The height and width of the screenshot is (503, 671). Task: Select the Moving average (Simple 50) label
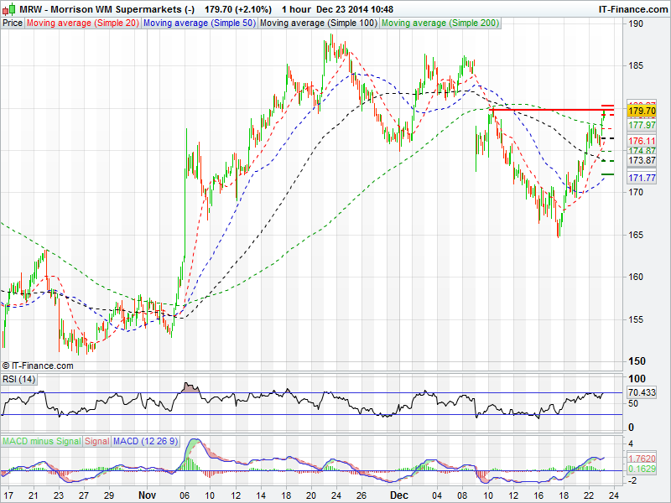[199, 23]
